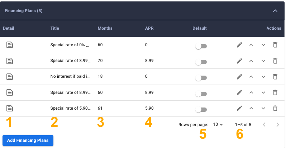Screen dimensions: 286x148
Task: Move the 70-month 8.99 plan up
Action: [251, 61]
